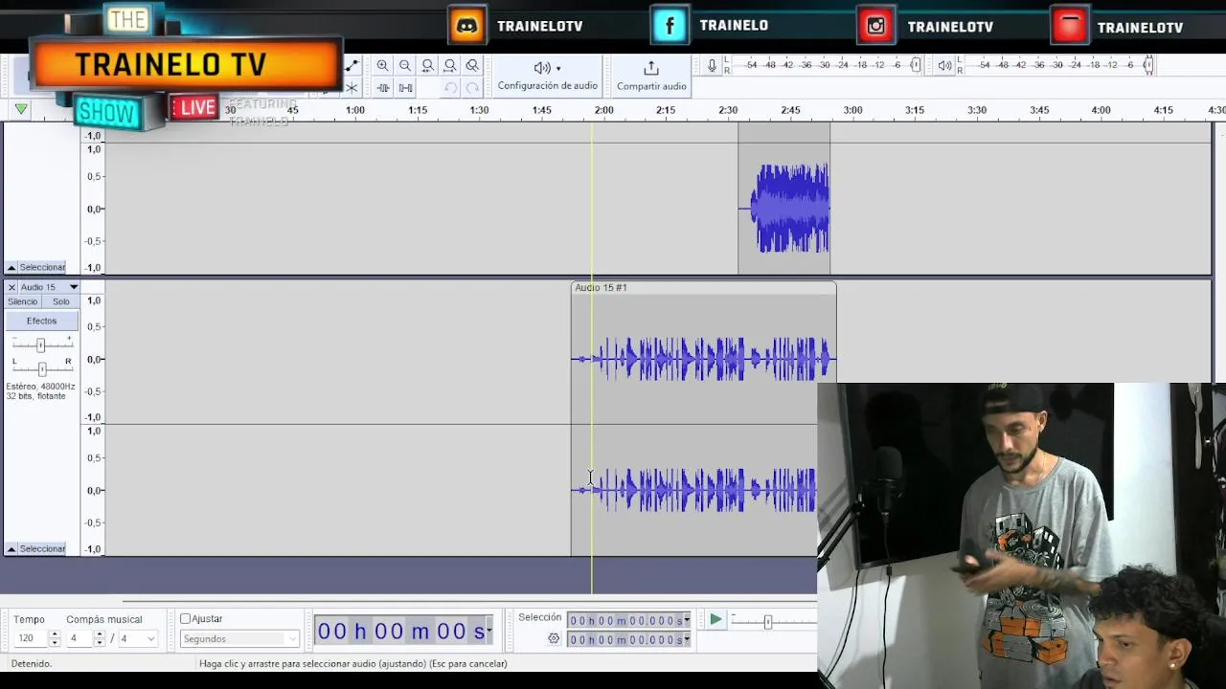Adjust playback speed slider
The width and height of the screenshot is (1226, 689).
coord(767,622)
